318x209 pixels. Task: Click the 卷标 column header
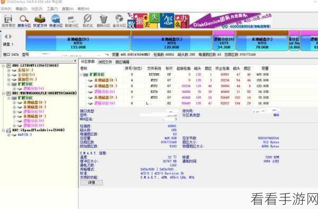(x=84, y=68)
